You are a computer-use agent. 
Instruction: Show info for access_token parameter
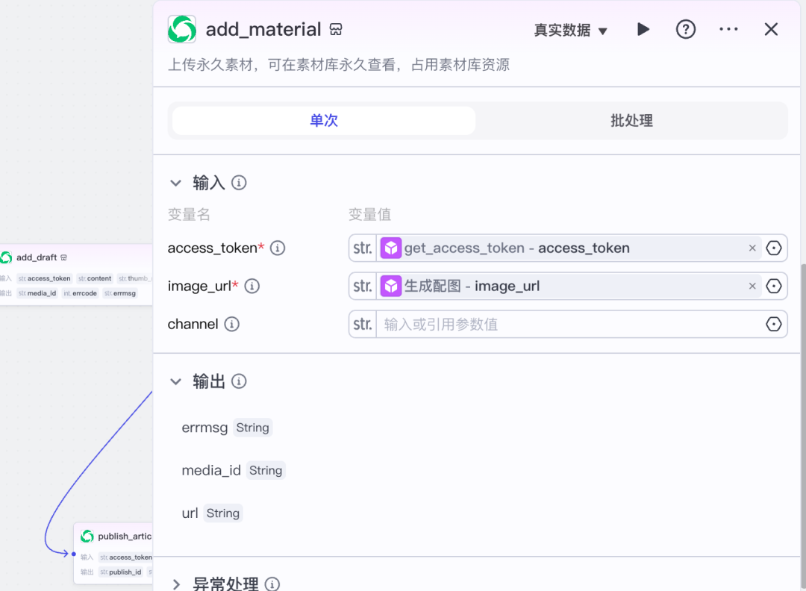278,248
